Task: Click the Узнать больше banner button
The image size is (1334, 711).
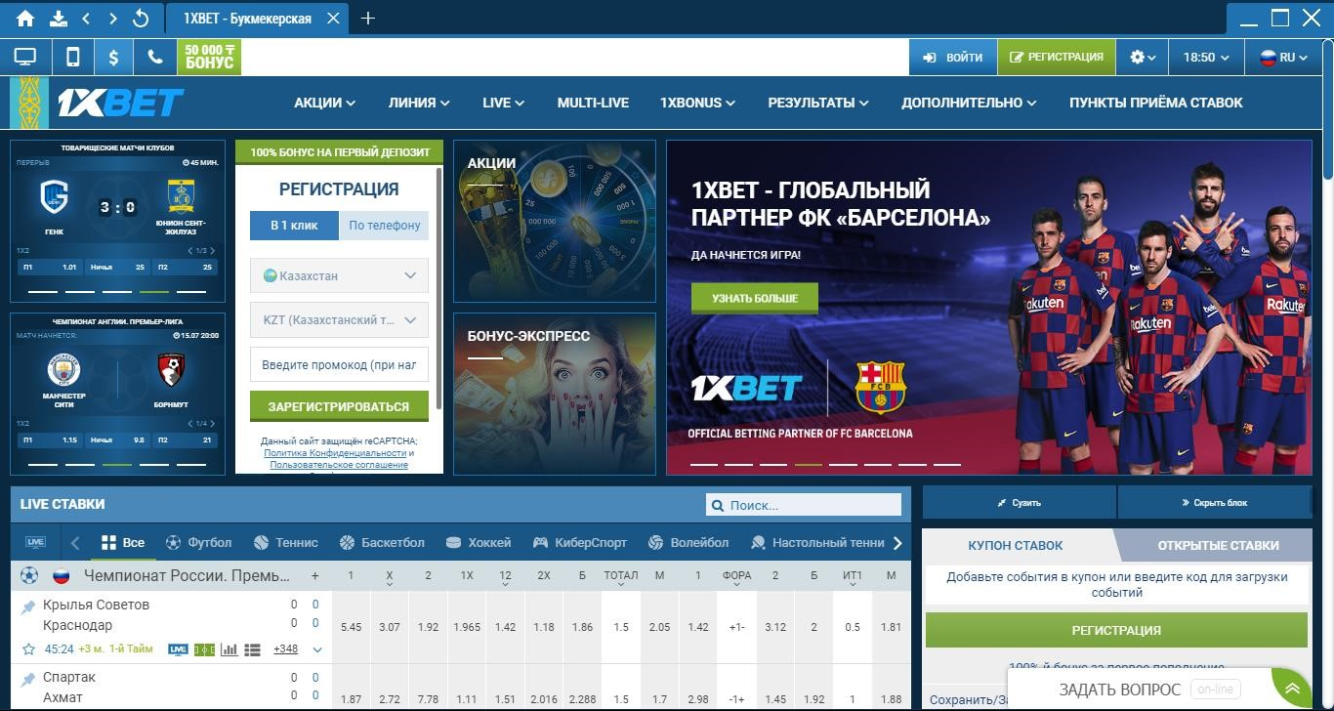Action: (x=754, y=298)
